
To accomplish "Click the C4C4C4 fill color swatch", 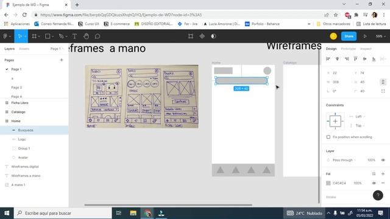I will [328, 183].
